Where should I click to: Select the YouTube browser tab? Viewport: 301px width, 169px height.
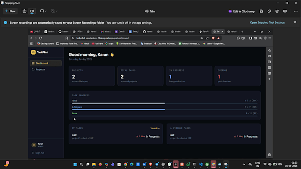[x=35, y=32]
